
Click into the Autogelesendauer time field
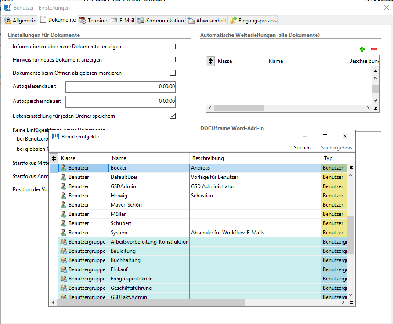tap(120, 87)
